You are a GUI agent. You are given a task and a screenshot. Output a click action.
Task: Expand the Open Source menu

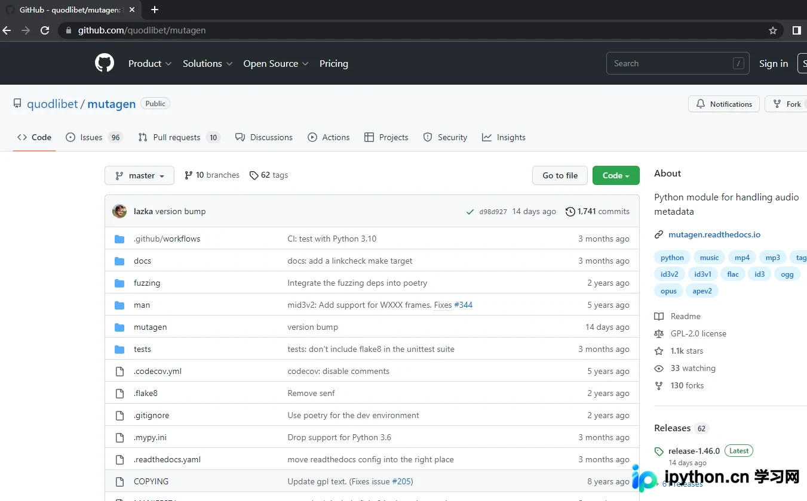click(276, 64)
